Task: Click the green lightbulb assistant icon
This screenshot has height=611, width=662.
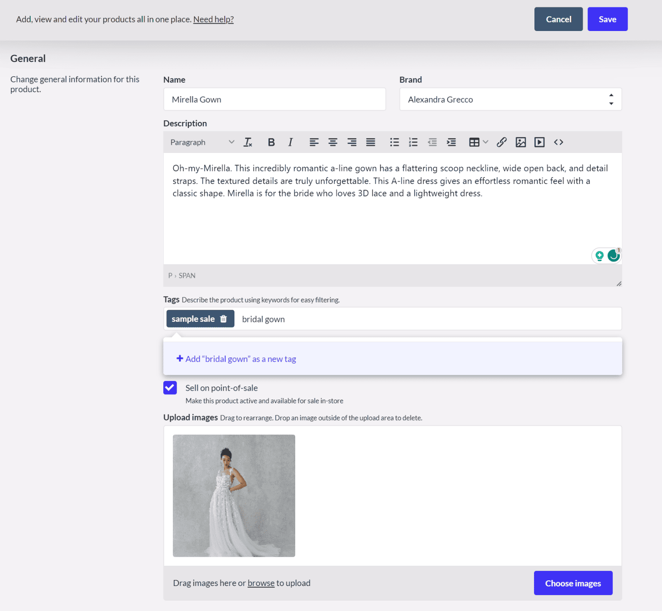Action: point(600,256)
